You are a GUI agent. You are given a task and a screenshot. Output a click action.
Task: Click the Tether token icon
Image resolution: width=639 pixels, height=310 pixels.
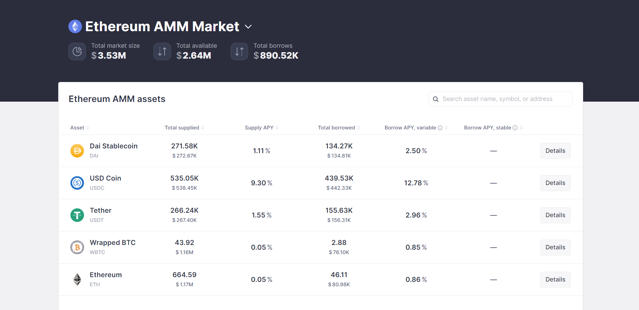point(77,215)
